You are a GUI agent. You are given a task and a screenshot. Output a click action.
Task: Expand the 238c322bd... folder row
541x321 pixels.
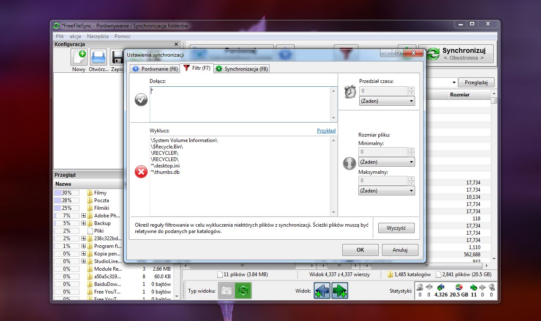(83, 239)
